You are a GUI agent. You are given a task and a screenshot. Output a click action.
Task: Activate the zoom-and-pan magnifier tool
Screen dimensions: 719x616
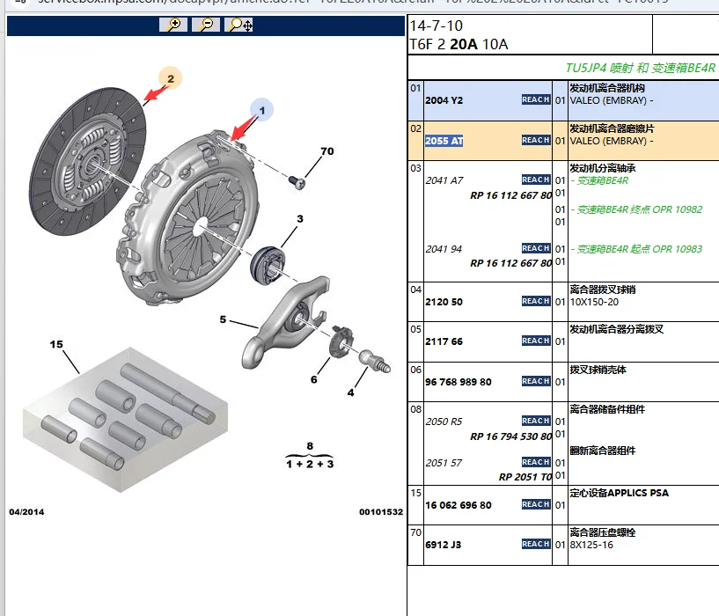[x=238, y=25]
